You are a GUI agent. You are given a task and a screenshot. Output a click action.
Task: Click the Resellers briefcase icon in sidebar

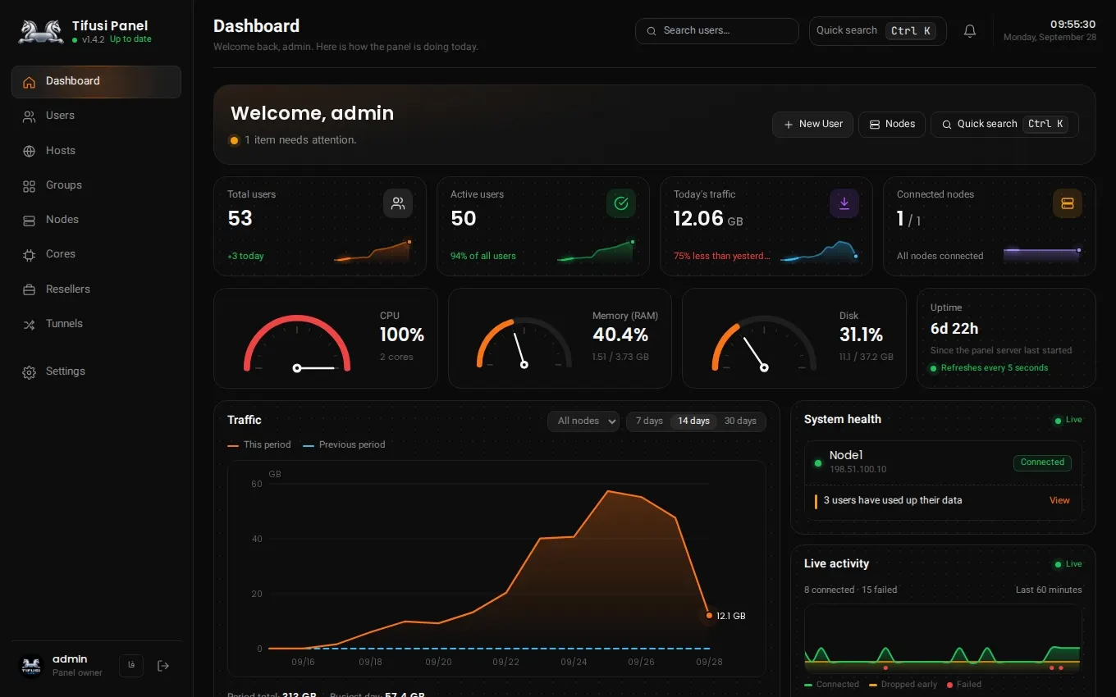(30, 289)
